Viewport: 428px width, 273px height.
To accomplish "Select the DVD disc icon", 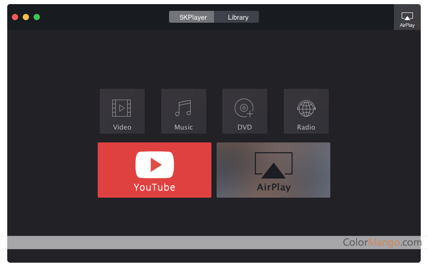I will [244, 108].
